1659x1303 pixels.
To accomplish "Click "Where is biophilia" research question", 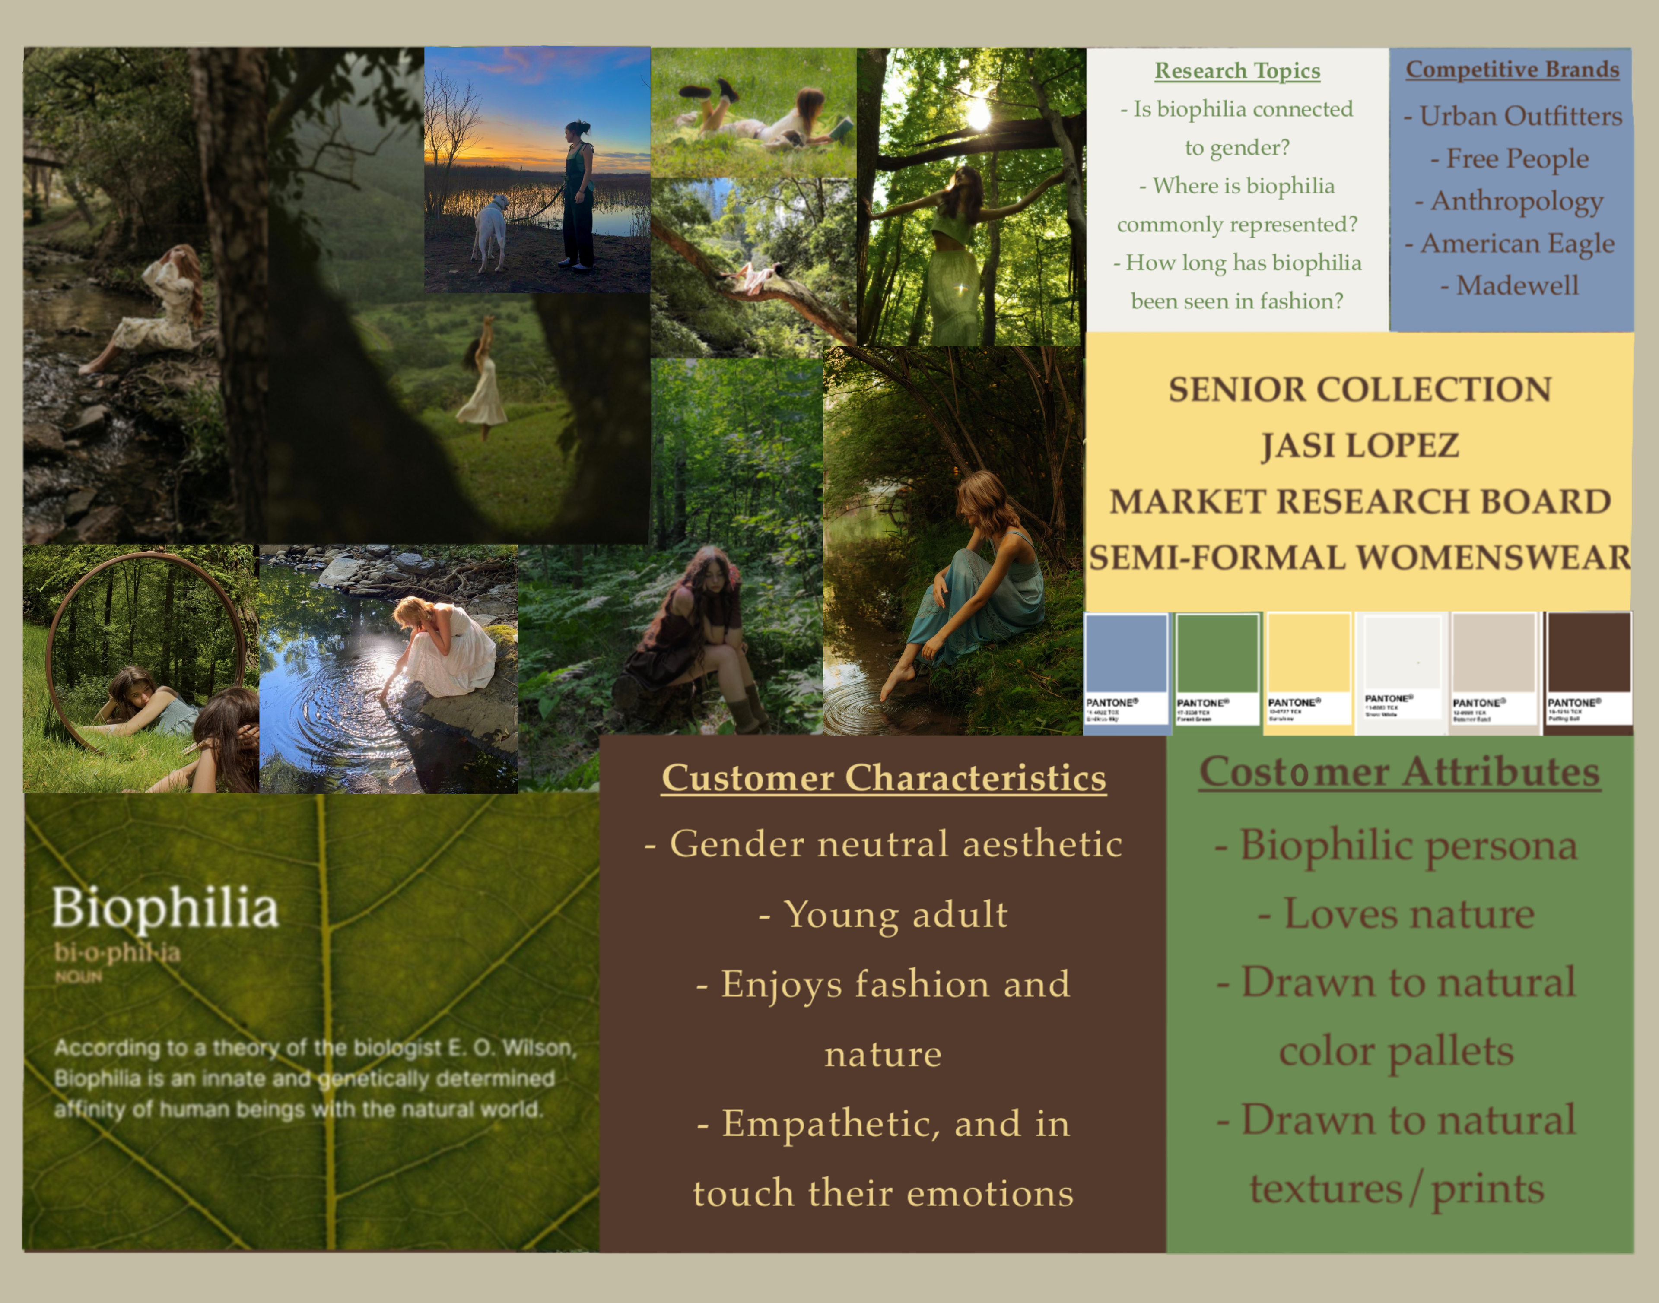I will click(x=1237, y=186).
